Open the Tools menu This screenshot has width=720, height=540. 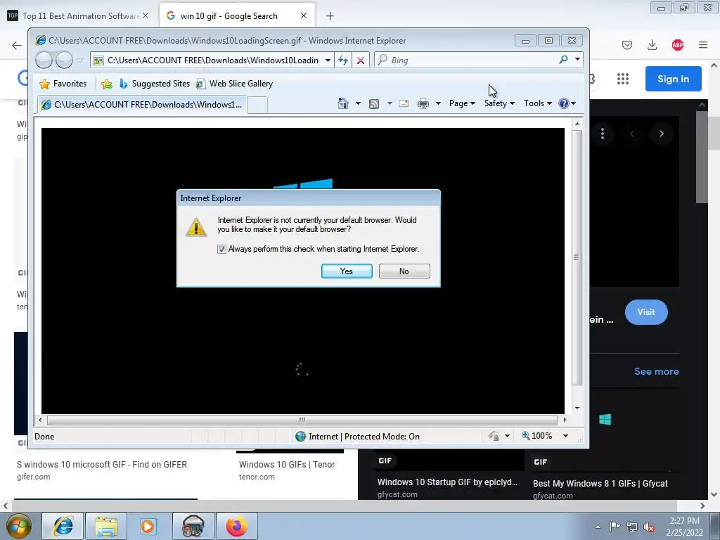538,103
